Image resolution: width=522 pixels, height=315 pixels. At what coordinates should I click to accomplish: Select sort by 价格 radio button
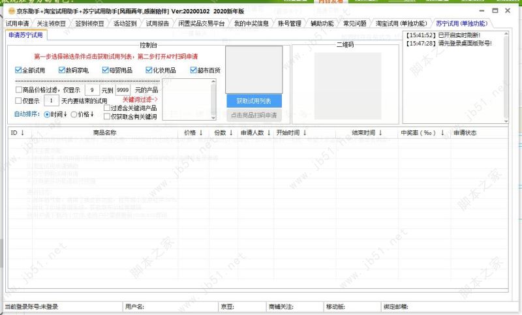(x=74, y=114)
